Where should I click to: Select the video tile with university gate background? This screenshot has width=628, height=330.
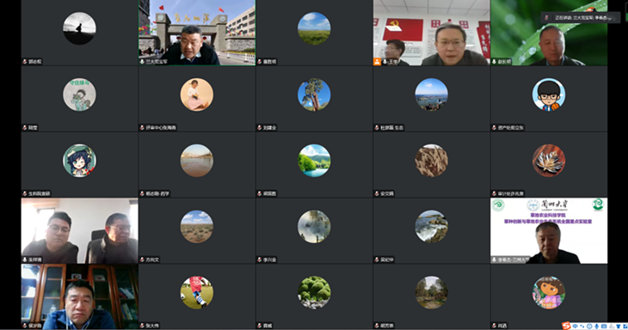[197, 33]
